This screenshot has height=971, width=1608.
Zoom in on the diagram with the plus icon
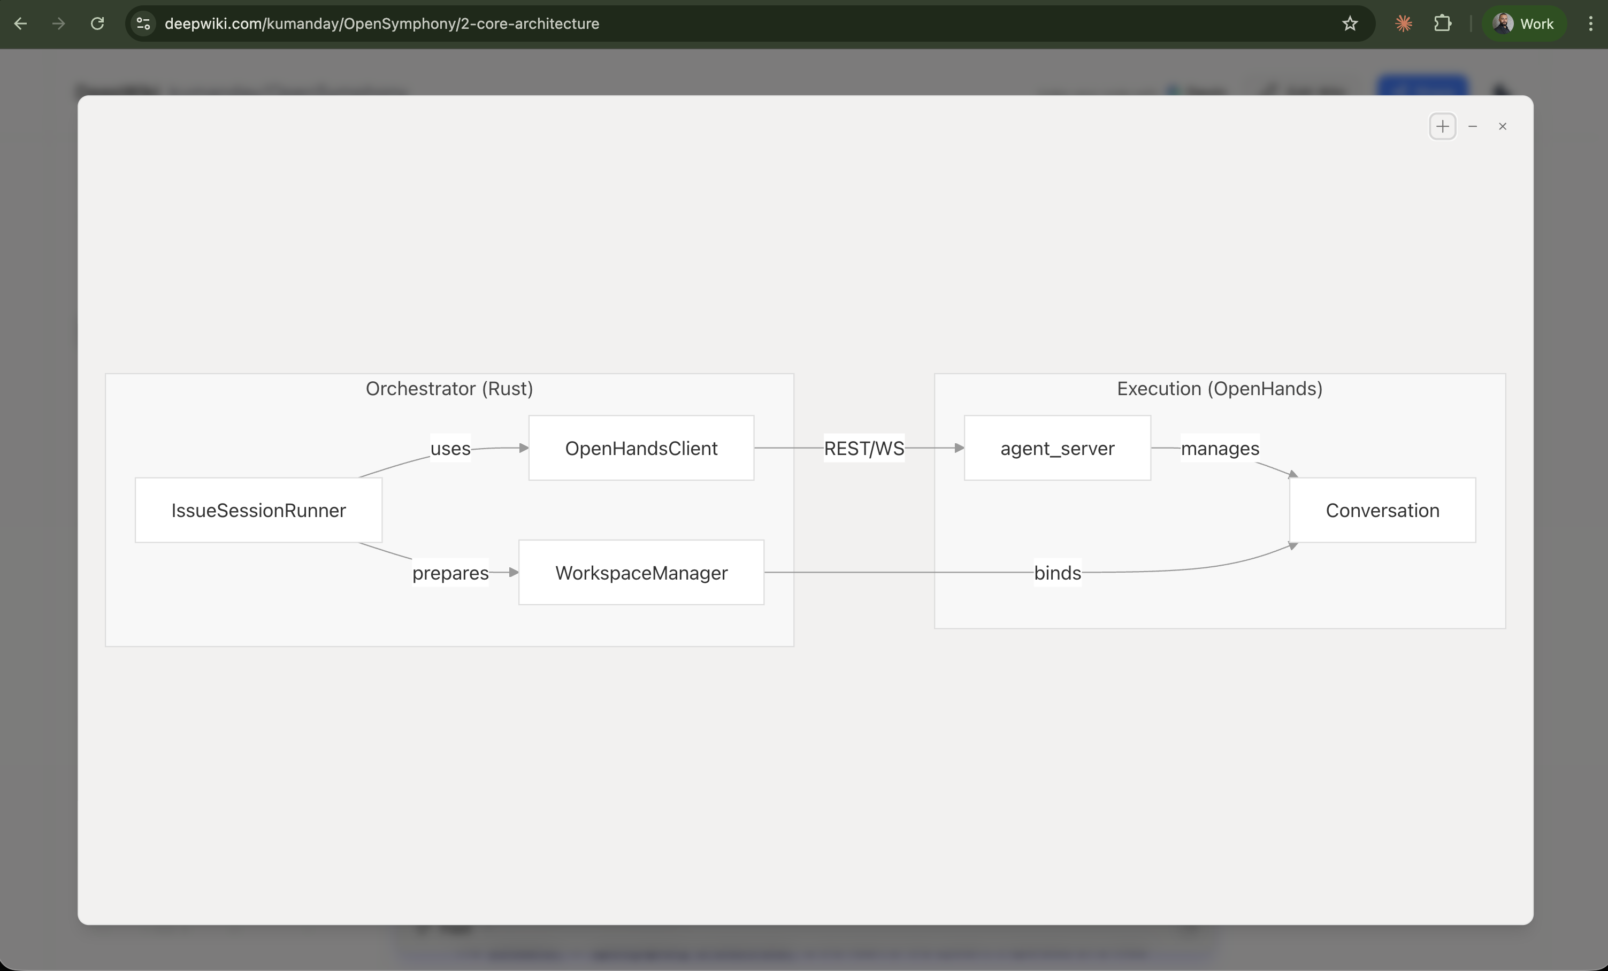1442,126
